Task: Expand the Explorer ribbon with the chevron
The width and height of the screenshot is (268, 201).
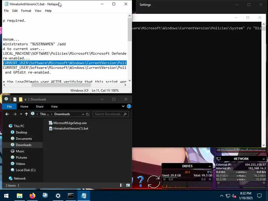Action: pyautogui.click(x=123, y=106)
